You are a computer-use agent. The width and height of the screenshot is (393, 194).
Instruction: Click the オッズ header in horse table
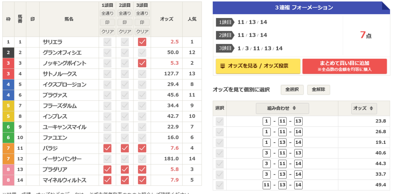click(x=166, y=19)
